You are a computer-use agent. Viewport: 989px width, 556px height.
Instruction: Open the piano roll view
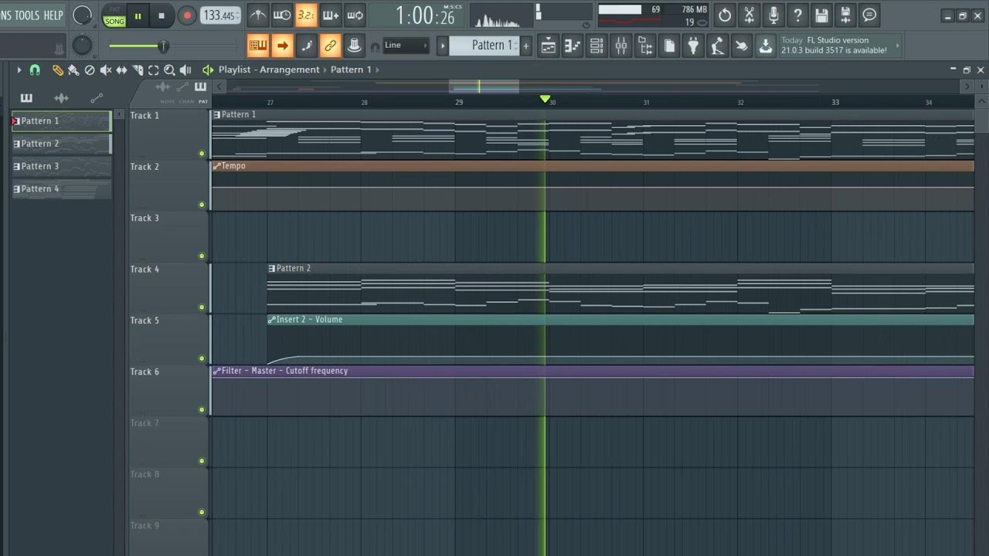click(573, 46)
